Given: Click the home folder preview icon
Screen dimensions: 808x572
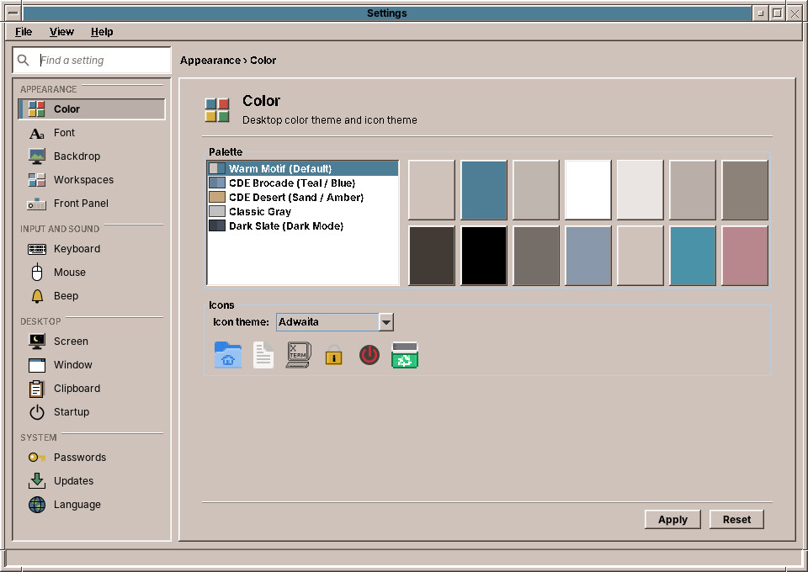Looking at the screenshot, I should tap(228, 355).
